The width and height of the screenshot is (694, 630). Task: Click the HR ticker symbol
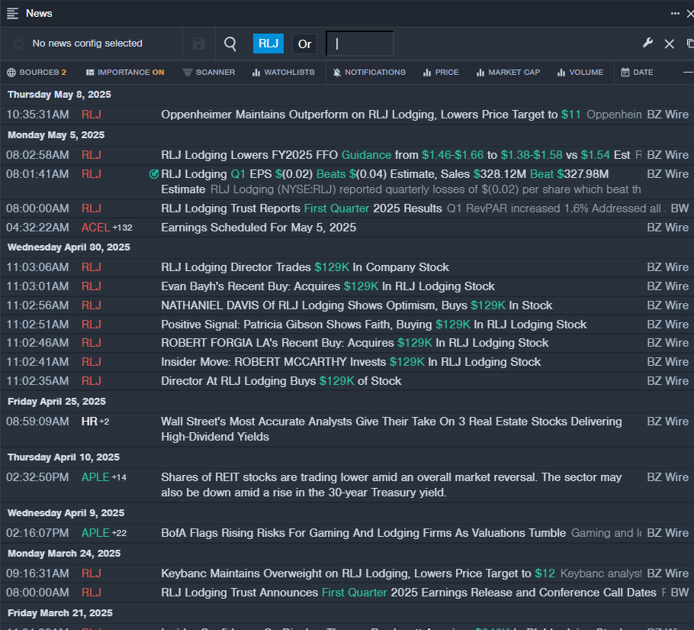(x=89, y=422)
